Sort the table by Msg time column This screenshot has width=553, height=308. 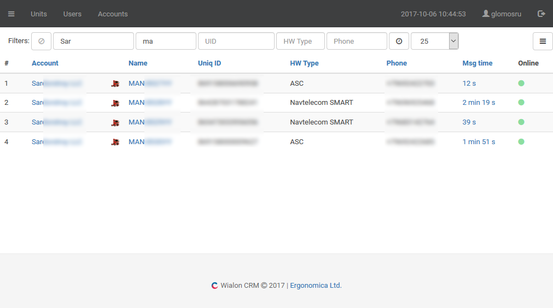[477, 63]
